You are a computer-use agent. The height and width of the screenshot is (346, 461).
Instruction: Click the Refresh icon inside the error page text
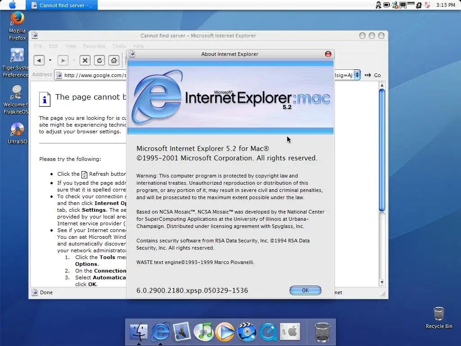click(84, 174)
